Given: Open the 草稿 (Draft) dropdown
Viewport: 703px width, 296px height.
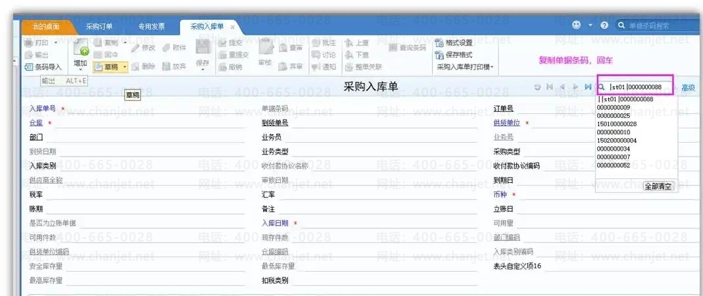Looking at the screenshot, I should pos(124,66).
